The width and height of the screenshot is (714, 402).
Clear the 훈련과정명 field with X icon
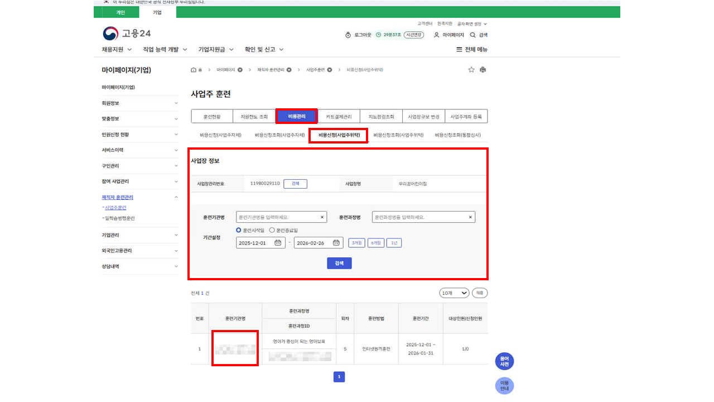tap(470, 217)
